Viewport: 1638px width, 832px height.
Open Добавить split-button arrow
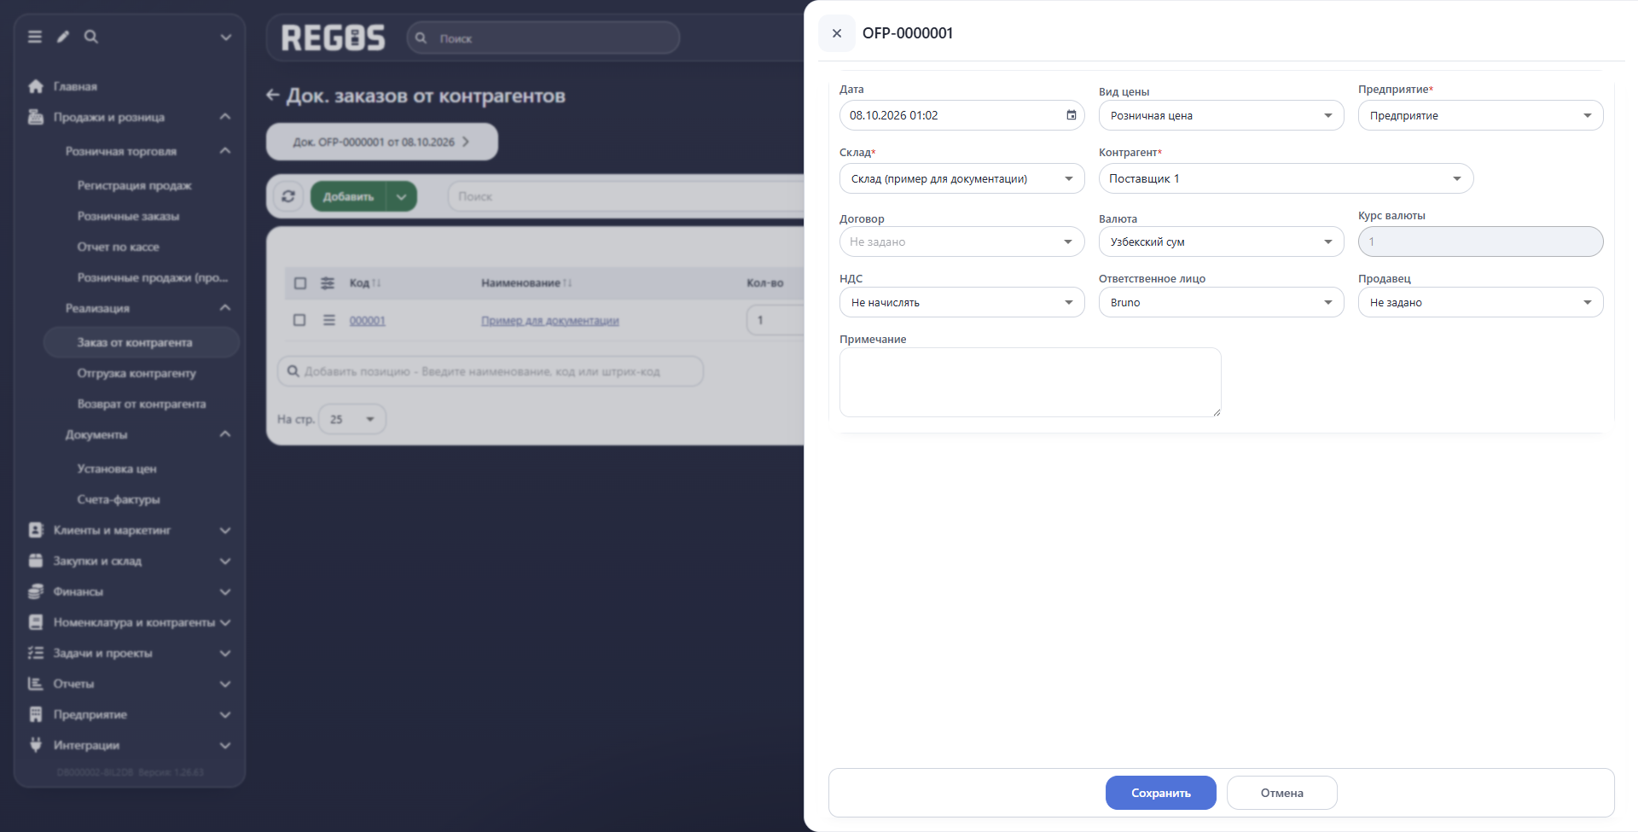coord(401,196)
